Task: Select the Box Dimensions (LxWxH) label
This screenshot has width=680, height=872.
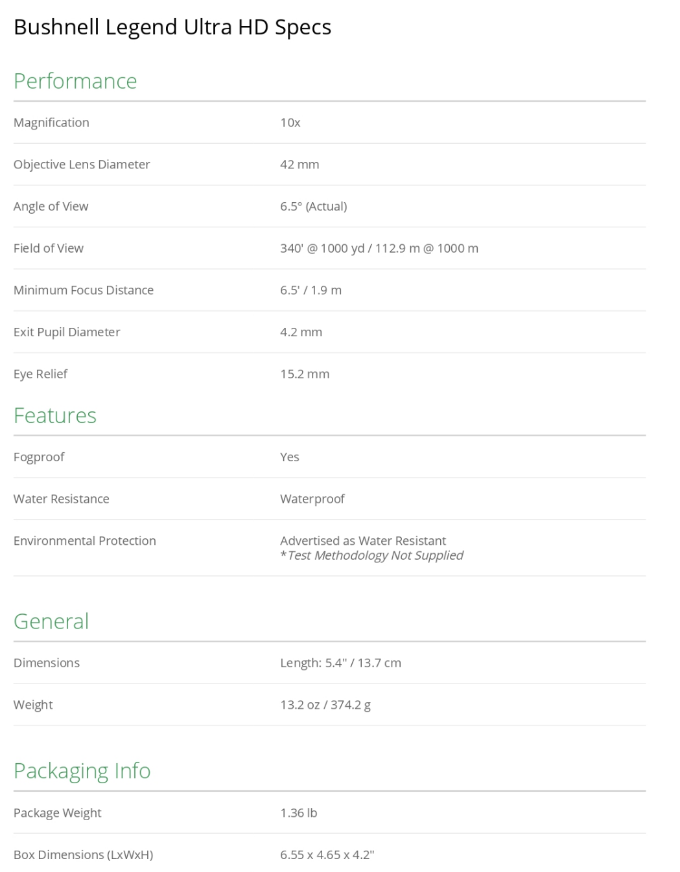Action: [83, 855]
